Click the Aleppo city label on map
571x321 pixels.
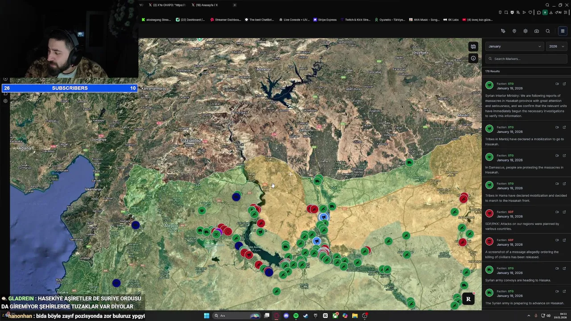(x=171, y=226)
